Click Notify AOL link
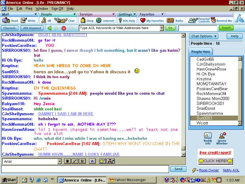Viewport: 245px width, 184px height. click(231, 170)
